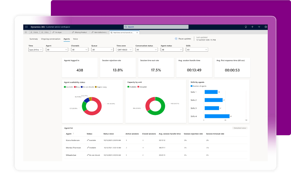The height and width of the screenshot is (186, 291).
Task: Expand the Conversation status dropdown
Action: [146, 49]
